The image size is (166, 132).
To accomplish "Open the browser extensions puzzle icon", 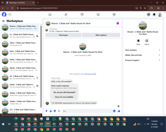I will [x=151, y=8].
